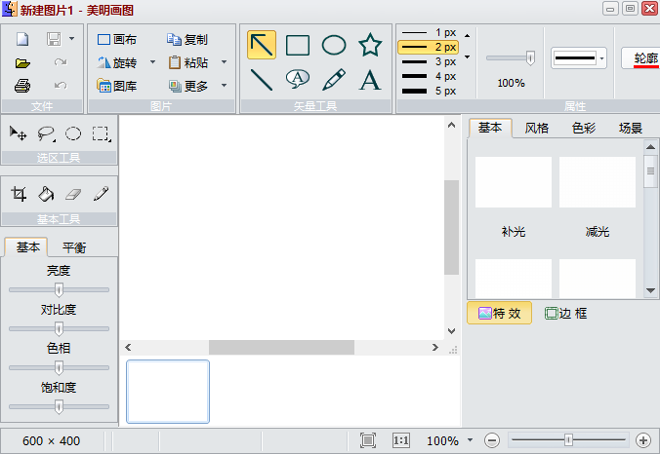Screen dimensions: 660x454
Task: Switch to the 色彩 color tab
Action: (584, 128)
